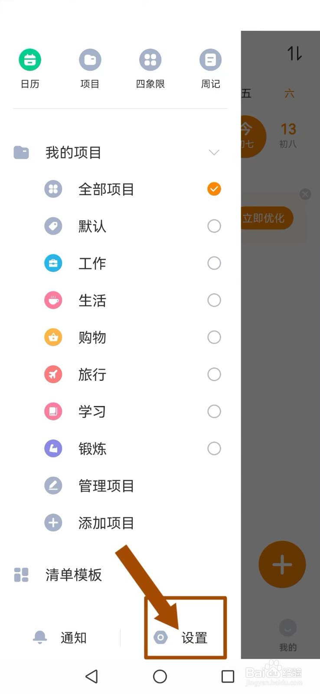Tap the checked 全部项目 radio button

[214, 189]
